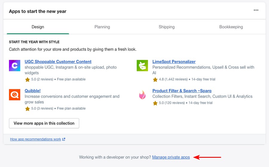Viewport: 269px width, 167px height.
Task: Click the star icon for Product Filter & Search
Action: point(155,103)
